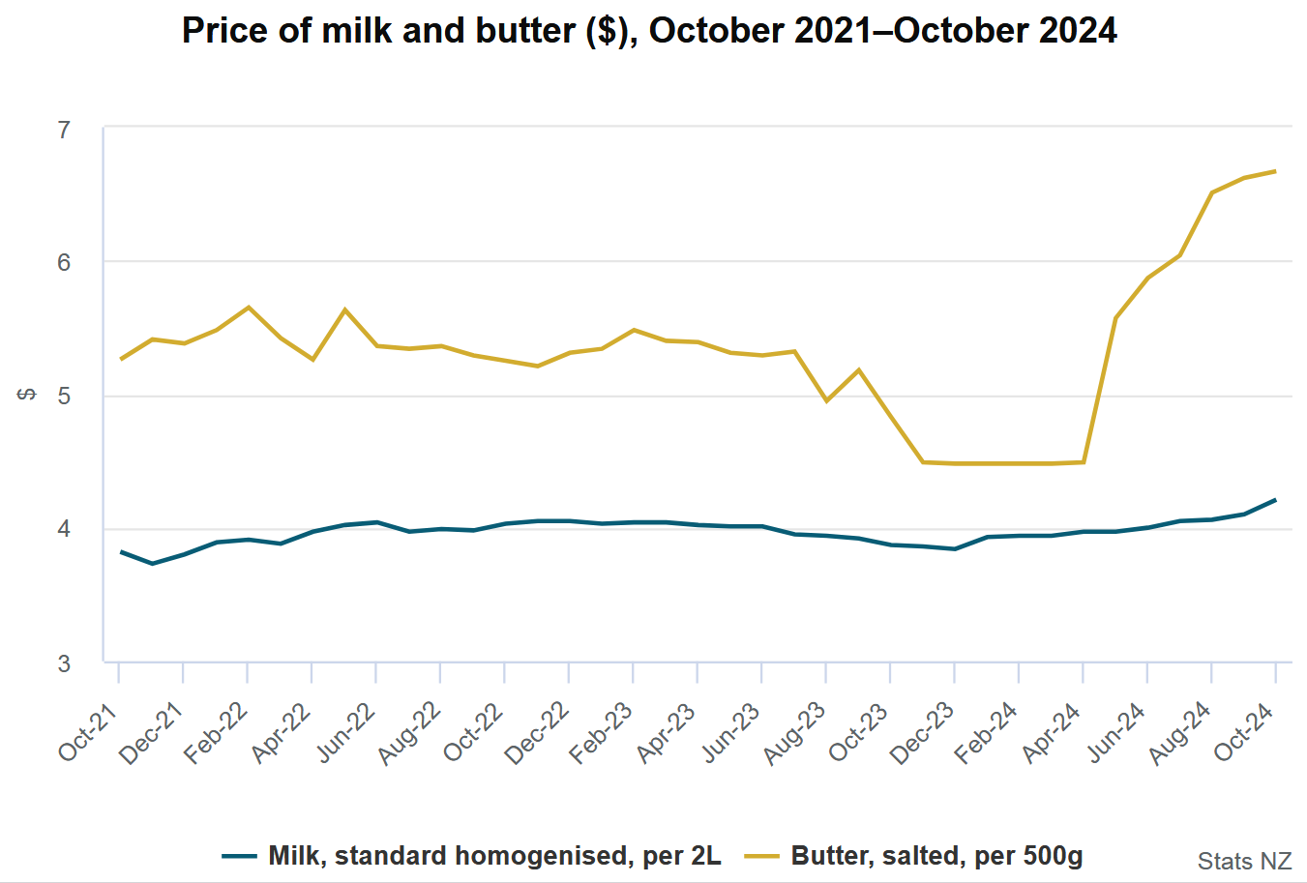The image size is (1307, 883).
Task: Click the Oct-24 x-axis label
Action: pos(1246,733)
